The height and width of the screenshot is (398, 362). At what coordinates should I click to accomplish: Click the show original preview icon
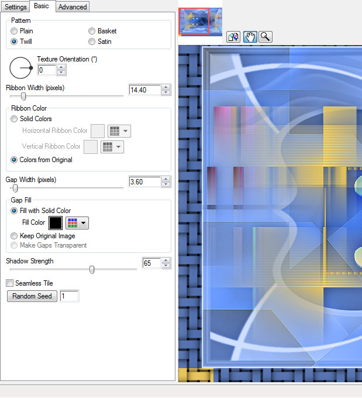point(233,37)
